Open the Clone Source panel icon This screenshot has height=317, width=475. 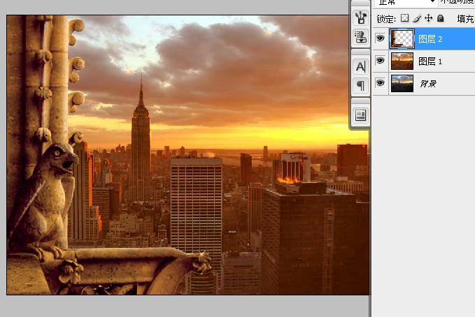(360, 37)
